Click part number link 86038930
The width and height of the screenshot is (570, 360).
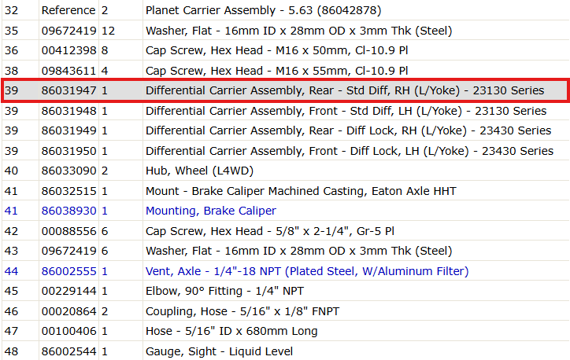pyautogui.click(x=68, y=211)
